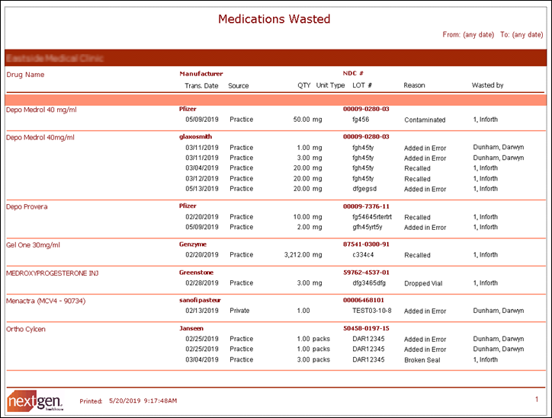Select the Depo Medrol 40 mg/ml drug name
The image size is (552, 418).
[x=41, y=110]
